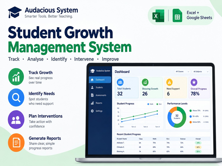Click the 68% overall badge for Chinedu K.
Viewport: 222px width, 166px height.
tap(198, 147)
